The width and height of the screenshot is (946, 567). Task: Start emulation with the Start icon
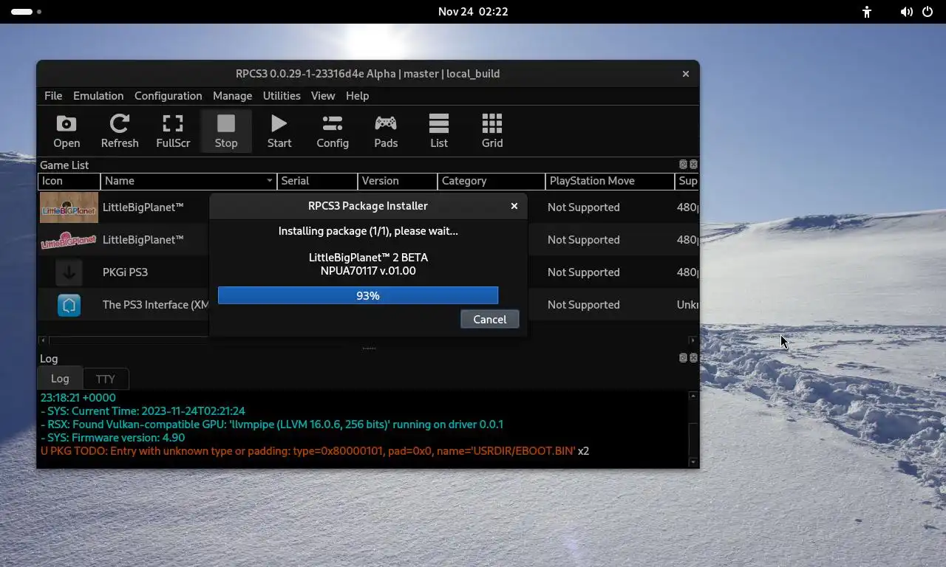pyautogui.click(x=279, y=131)
